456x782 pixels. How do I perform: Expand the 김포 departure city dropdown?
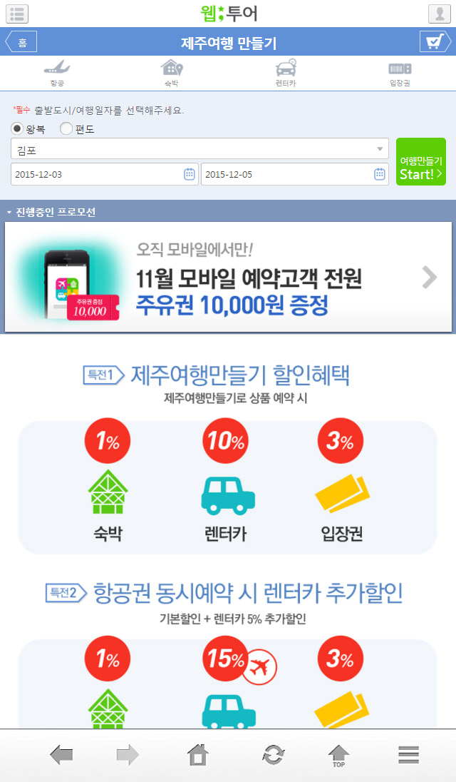[x=199, y=148]
